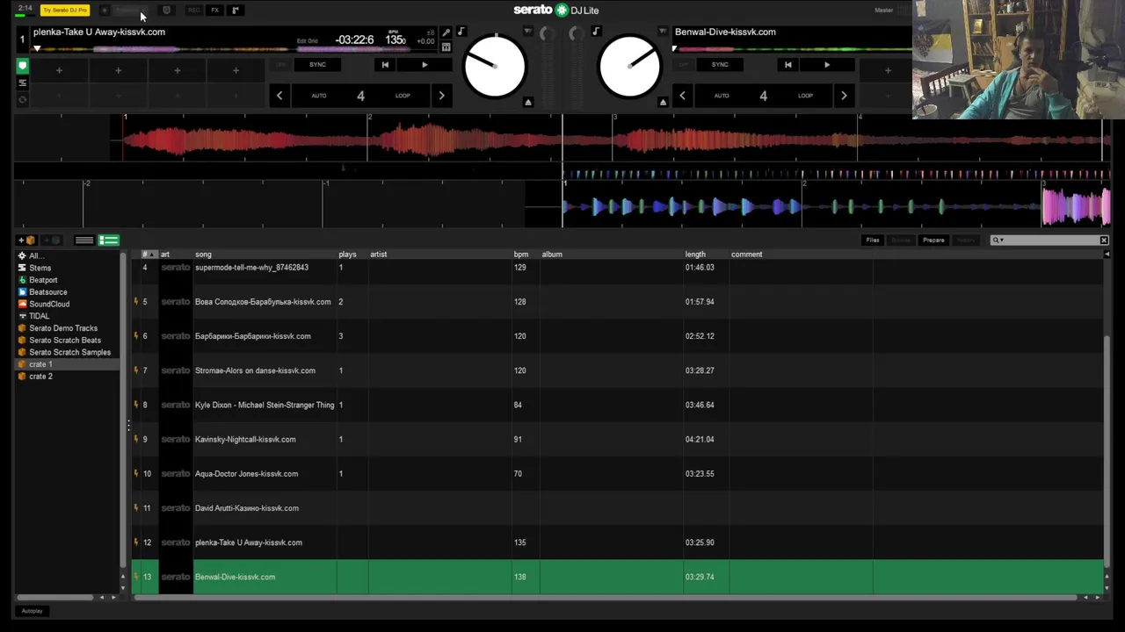Viewport: 1125px width, 632px height.
Task: Select the loop roll circular tab on deck 1
Action: click(x=22, y=99)
